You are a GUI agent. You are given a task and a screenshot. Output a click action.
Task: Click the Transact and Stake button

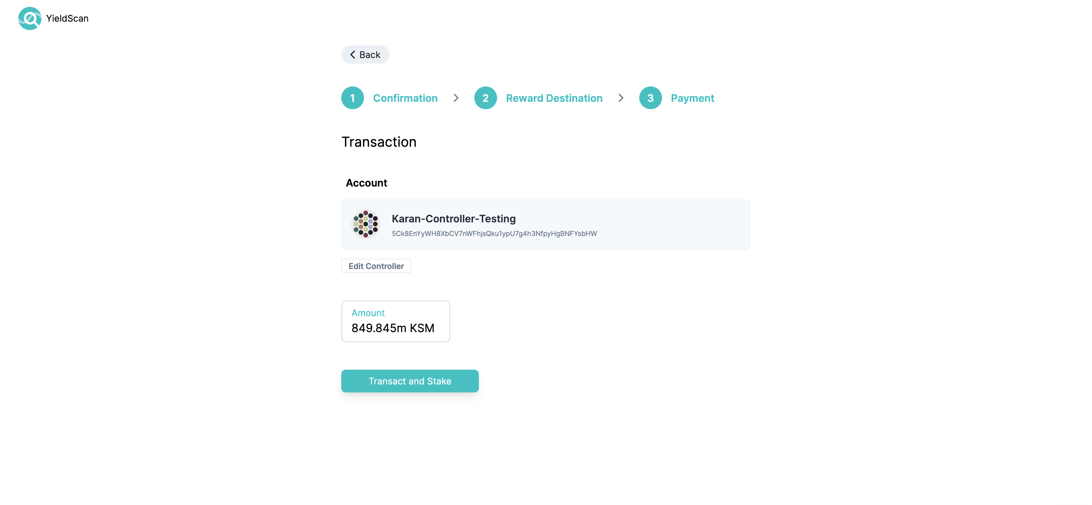(x=409, y=381)
